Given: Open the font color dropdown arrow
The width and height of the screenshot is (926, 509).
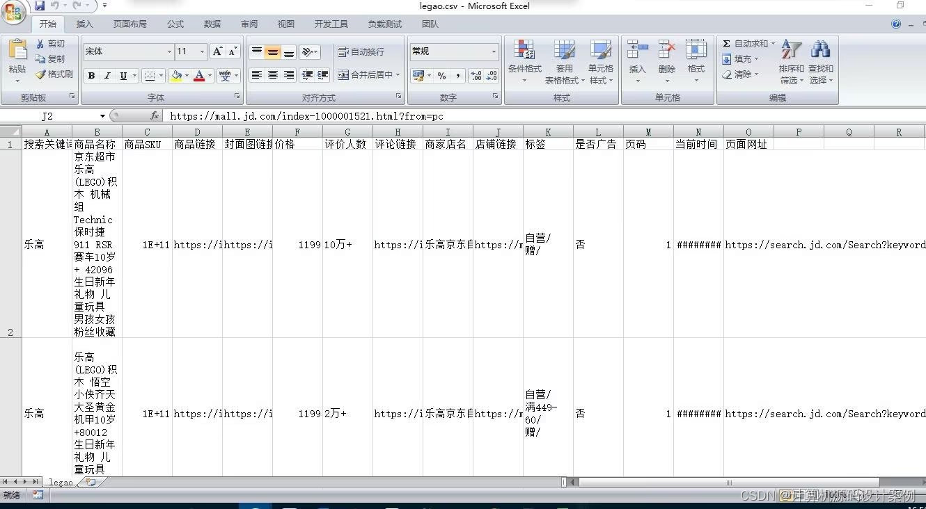Looking at the screenshot, I should (x=210, y=76).
